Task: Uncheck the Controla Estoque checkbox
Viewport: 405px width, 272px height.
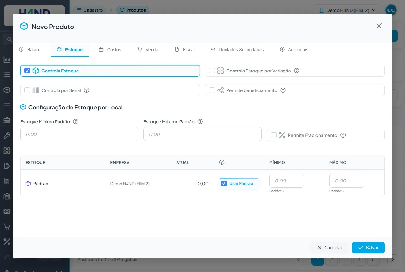Action: point(27,71)
